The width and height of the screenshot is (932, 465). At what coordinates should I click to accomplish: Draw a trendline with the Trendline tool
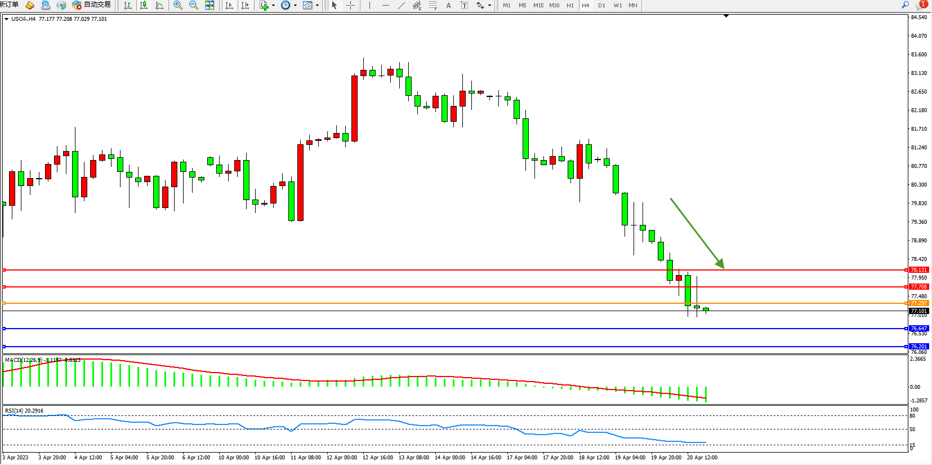coord(401,5)
